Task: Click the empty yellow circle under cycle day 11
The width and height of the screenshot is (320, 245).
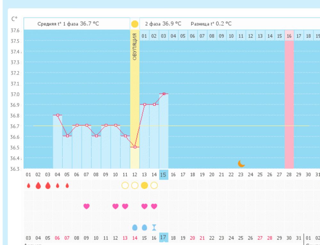Action: [x=125, y=186]
